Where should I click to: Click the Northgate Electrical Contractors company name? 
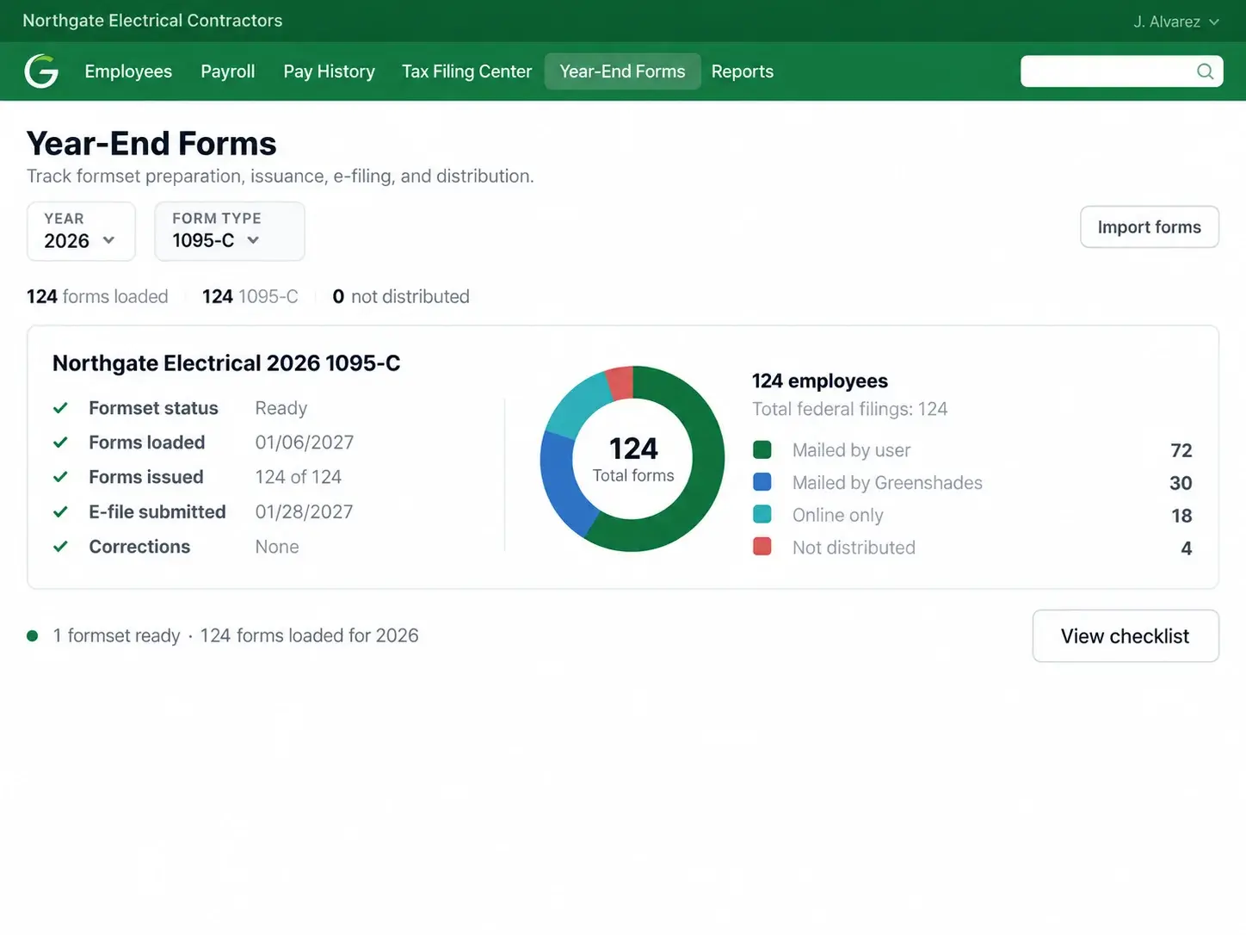click(x=152, y=21)
